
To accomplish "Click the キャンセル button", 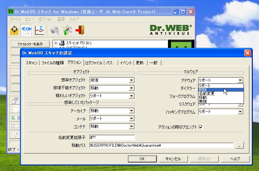I will tap(173, 159).
